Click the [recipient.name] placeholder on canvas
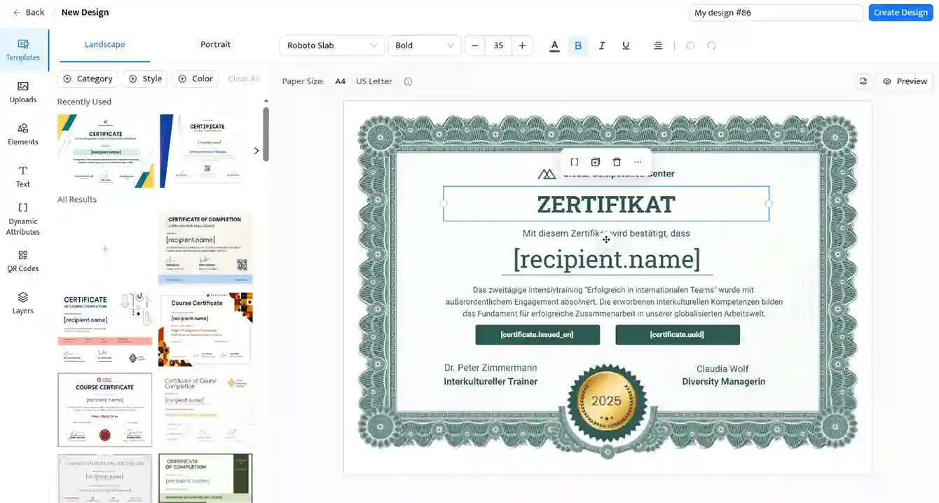The image size is (939, 503). click(x=607, y=259)
